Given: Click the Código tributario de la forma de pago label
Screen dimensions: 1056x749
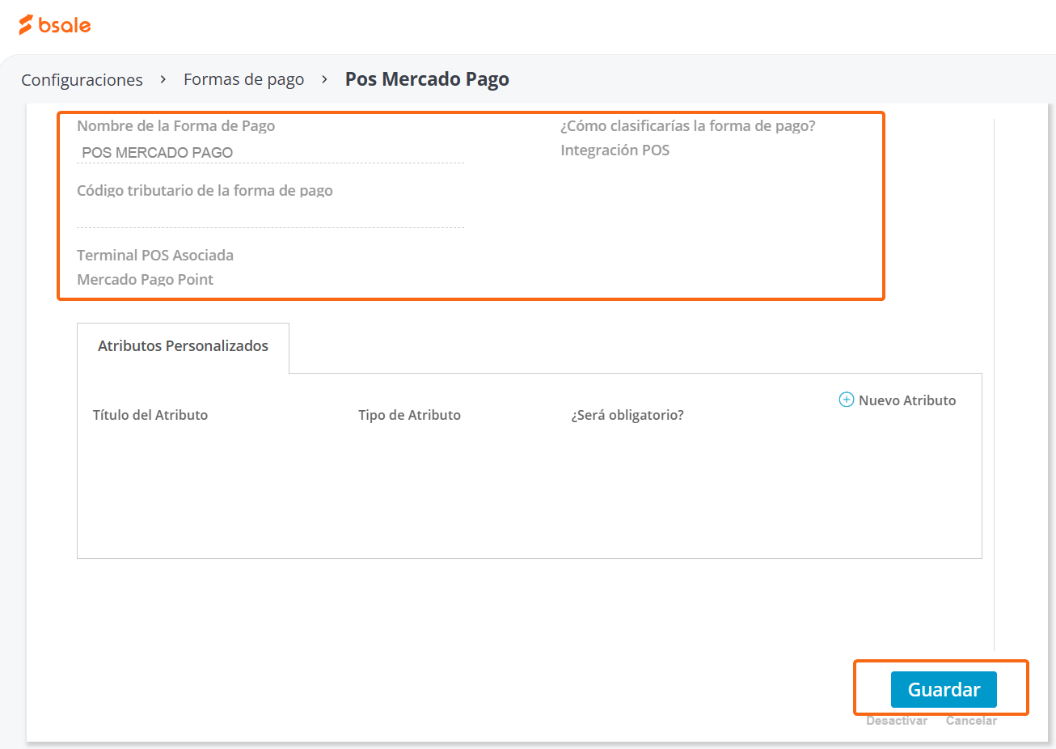Looking at the screenshot, I should (x=205, y=191).
